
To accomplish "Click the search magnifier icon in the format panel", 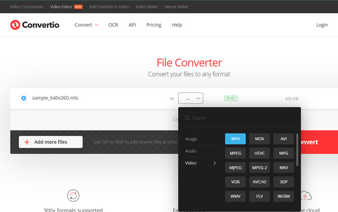I will pos(187,118).
